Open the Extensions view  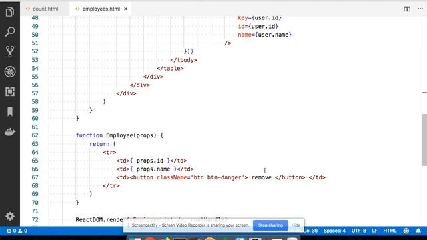[x=10, y=92]
